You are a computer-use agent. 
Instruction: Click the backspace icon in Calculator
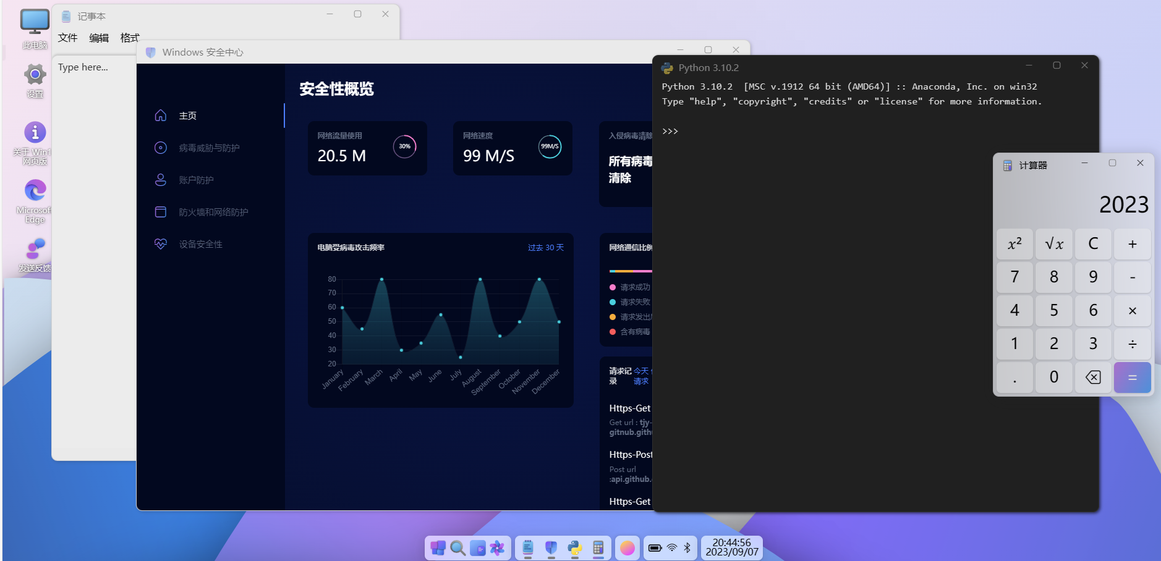click(1093, 377)
